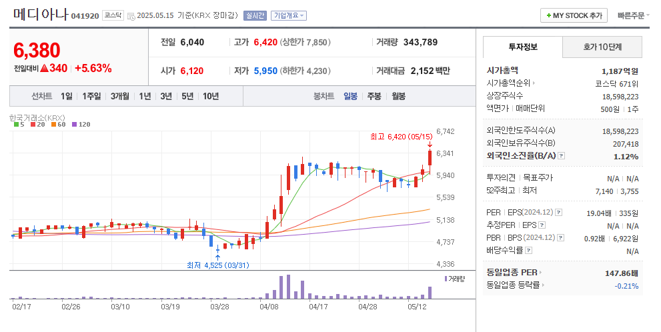Image resolution: width=661 pixels, height=332 pixels.
Task: Click the 52주최고 최저 values 7,140 3,755
Action: click(617, 191)
